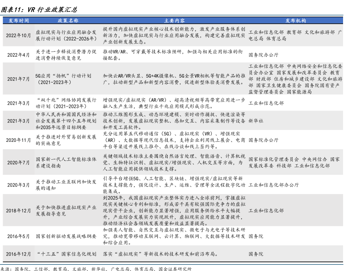Screen dimensions: 351x271
Task: Click the "2022年10月" date cell
Action: pos(18,36)
